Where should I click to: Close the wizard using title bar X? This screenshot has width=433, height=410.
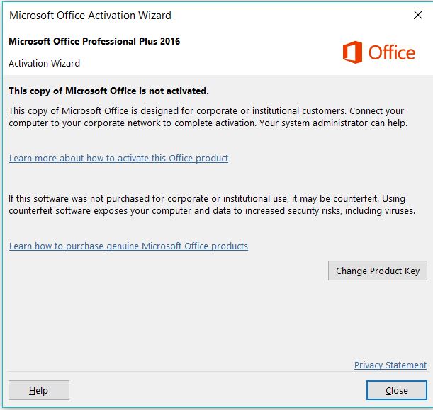(x=417, y=15)
